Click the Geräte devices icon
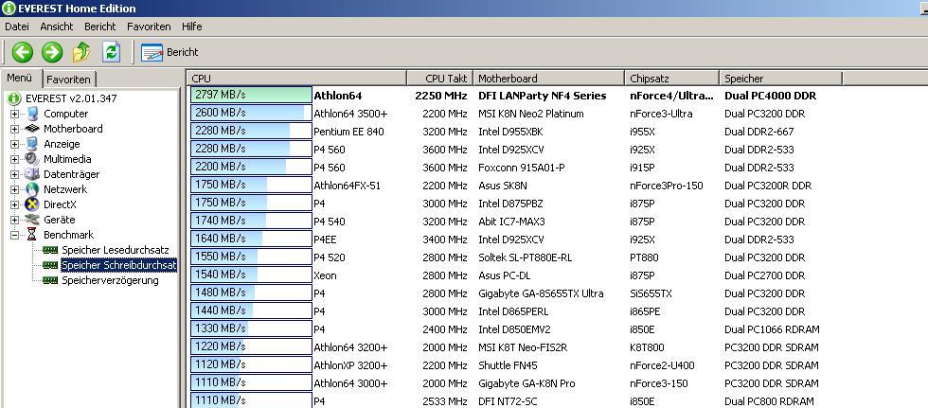928x408 pixels. 32,220
